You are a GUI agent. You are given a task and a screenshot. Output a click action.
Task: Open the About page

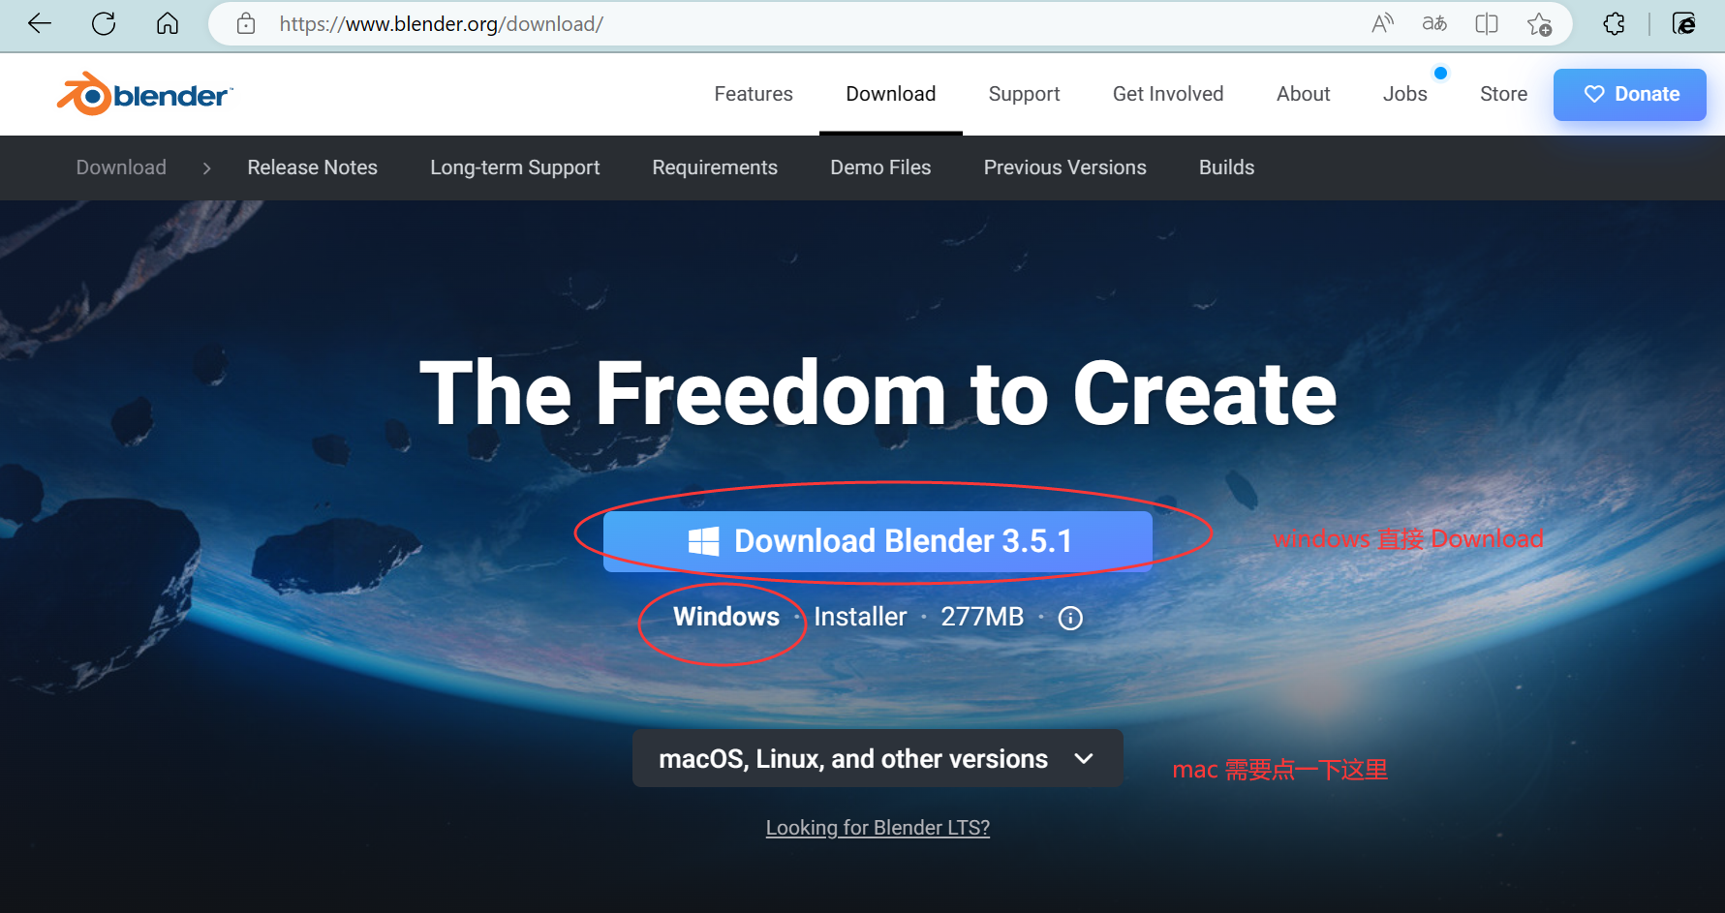(1304, 94)
